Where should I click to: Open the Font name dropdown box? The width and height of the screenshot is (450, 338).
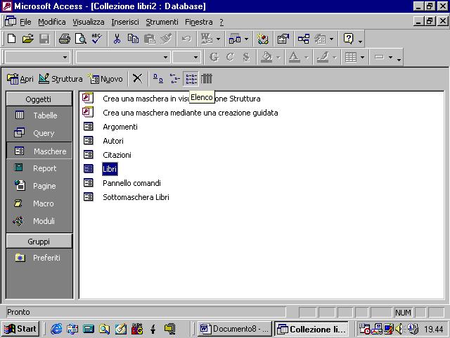point(122,57)
